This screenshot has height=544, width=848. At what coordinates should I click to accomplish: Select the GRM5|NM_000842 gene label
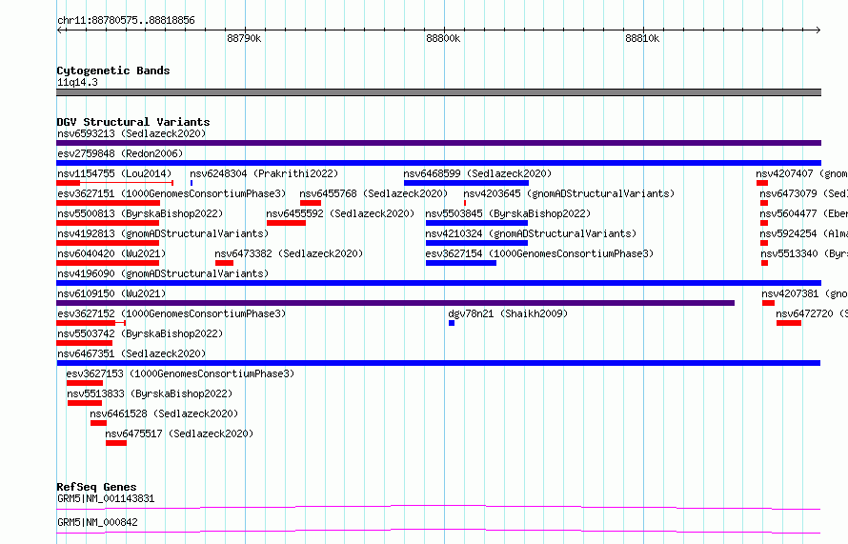pyautogui.click(x=97, y=522)
